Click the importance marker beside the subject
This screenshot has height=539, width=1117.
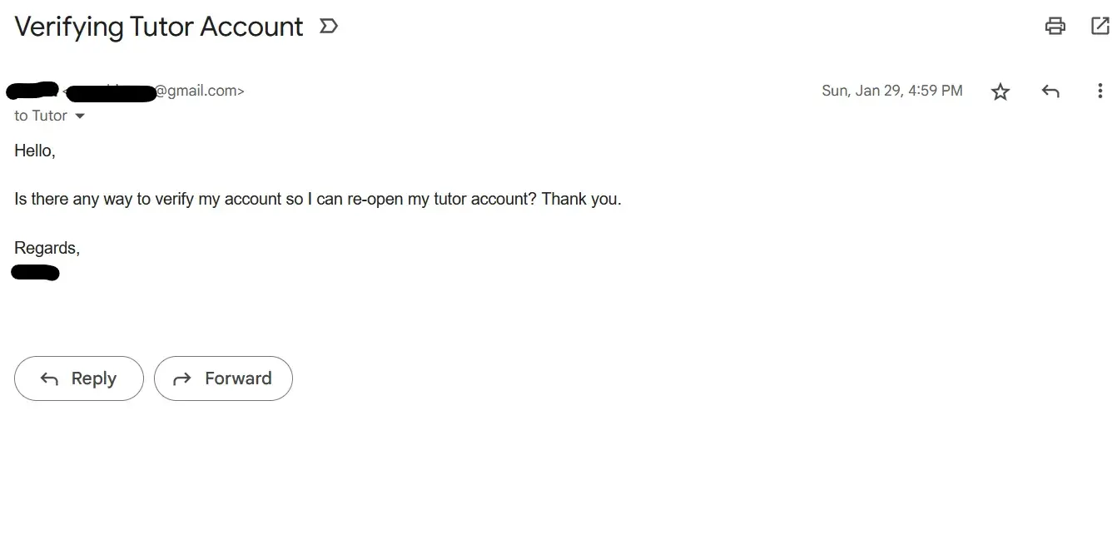329,27
